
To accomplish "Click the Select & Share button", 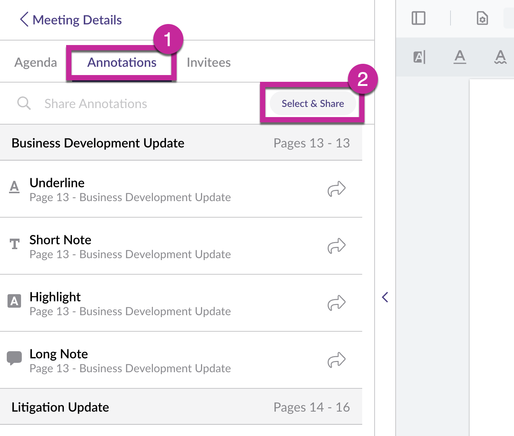I will click(312, 104).
